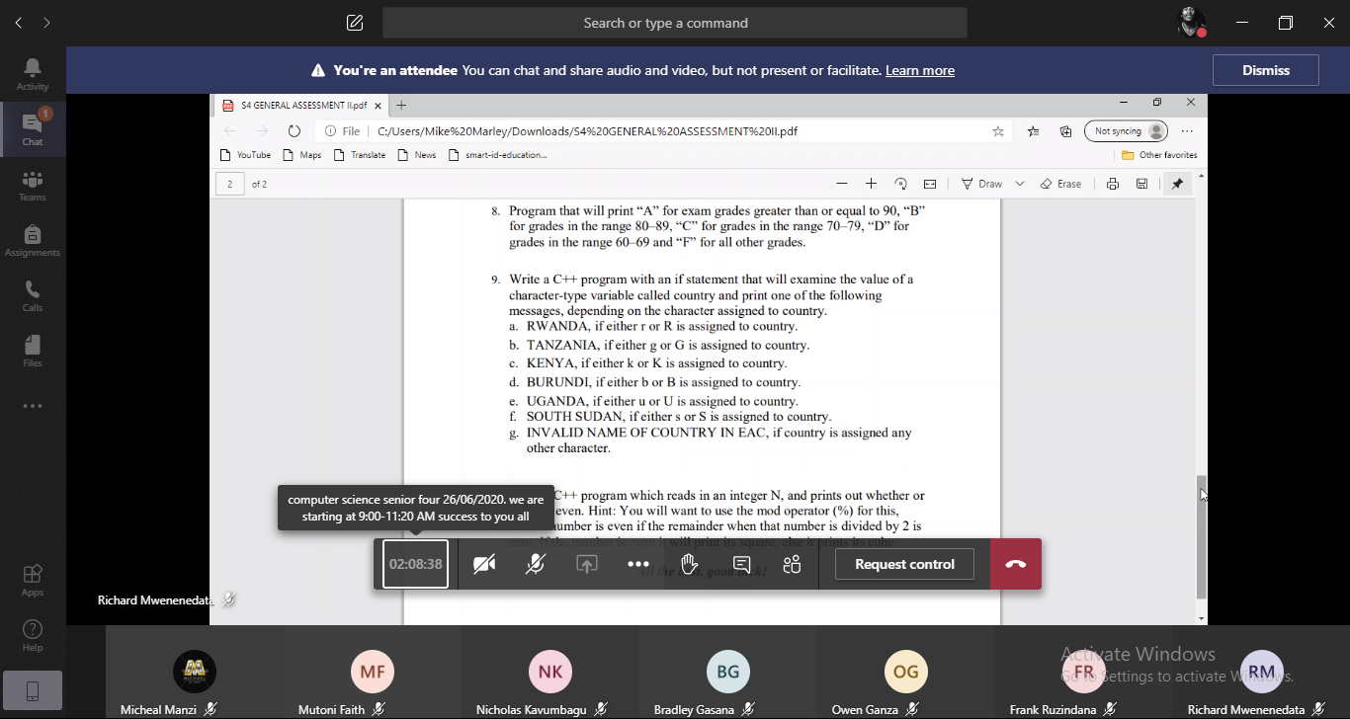
Task: Open Calls in the Teams sidebar
Action: tap(33, 295)
